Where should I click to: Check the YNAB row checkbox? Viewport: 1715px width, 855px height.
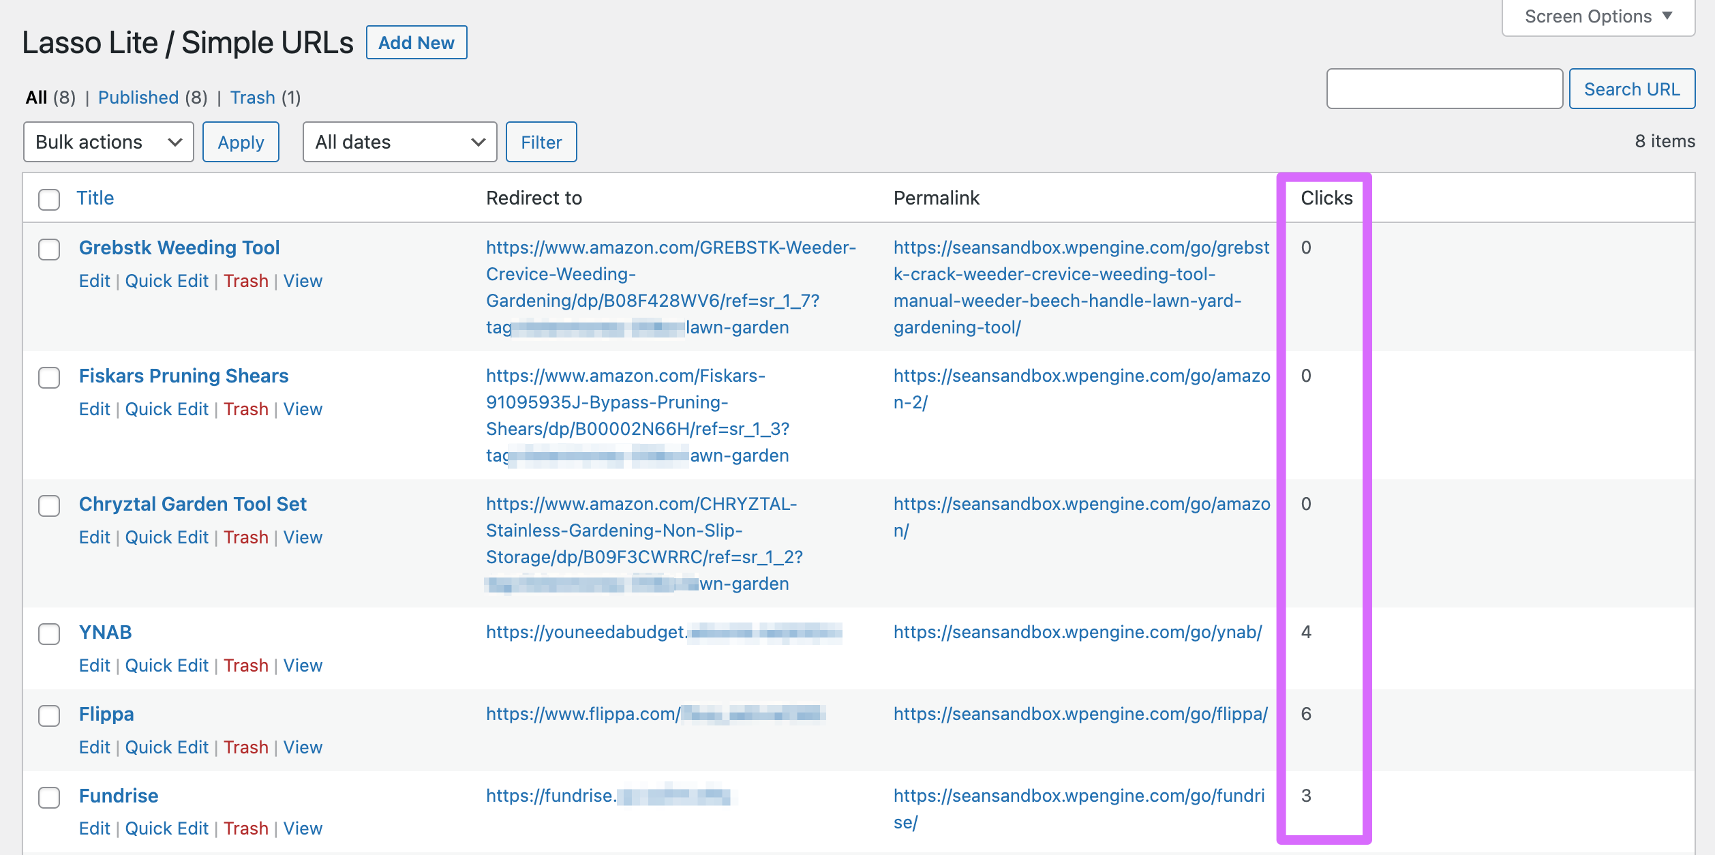click(x=49, y=633)
